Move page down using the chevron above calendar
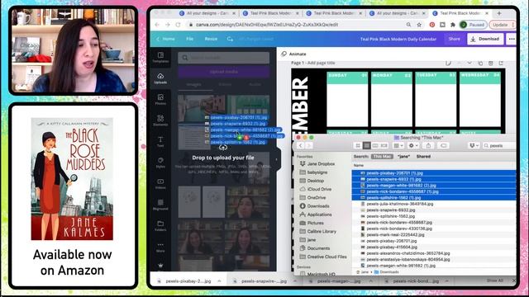 pyautogui.click(x=469, y=63)
